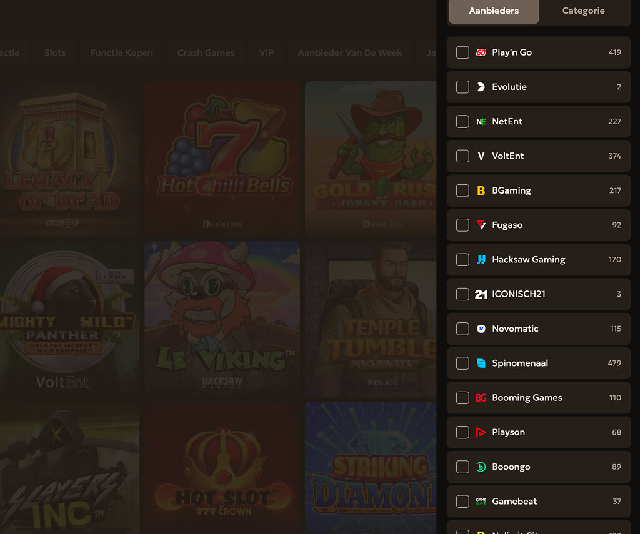Click the NetEnt count 227
Image resolution: width=640 pixels, height=534 pixels.
tap(615, 122)
